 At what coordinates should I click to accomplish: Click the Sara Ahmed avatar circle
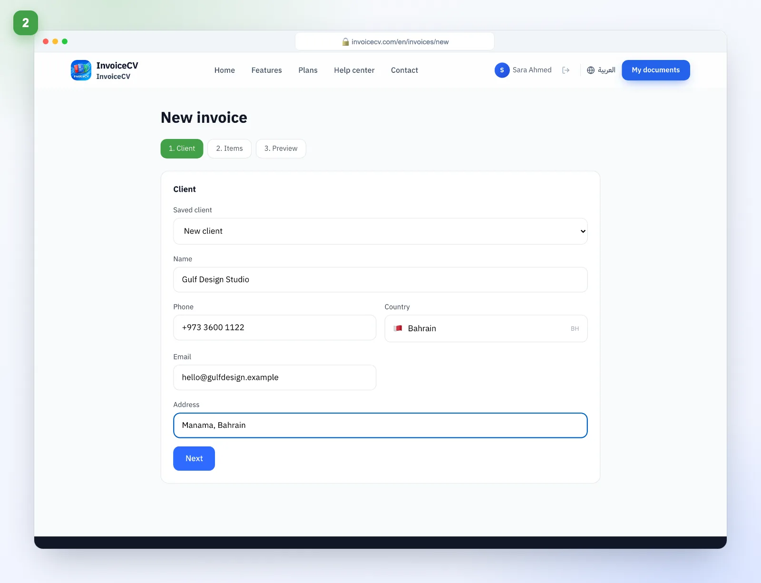502,70
